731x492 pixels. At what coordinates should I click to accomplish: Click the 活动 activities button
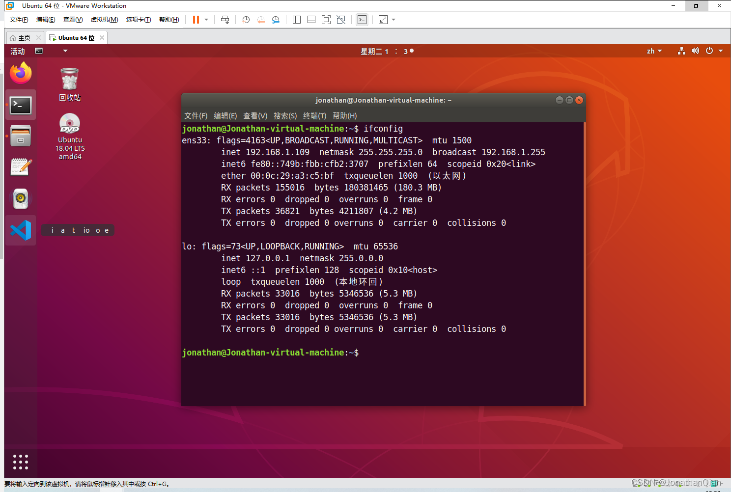point(18,51)
